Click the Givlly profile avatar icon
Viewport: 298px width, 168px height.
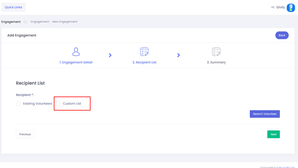click(x=290, y=8)
